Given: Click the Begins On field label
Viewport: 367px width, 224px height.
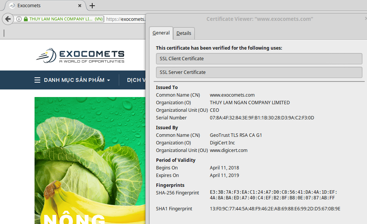Looking at the screenshot, I should 167,168.
